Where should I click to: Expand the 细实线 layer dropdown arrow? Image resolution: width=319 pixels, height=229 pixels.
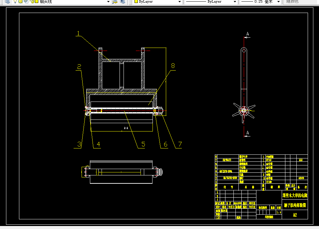(108, 2)
